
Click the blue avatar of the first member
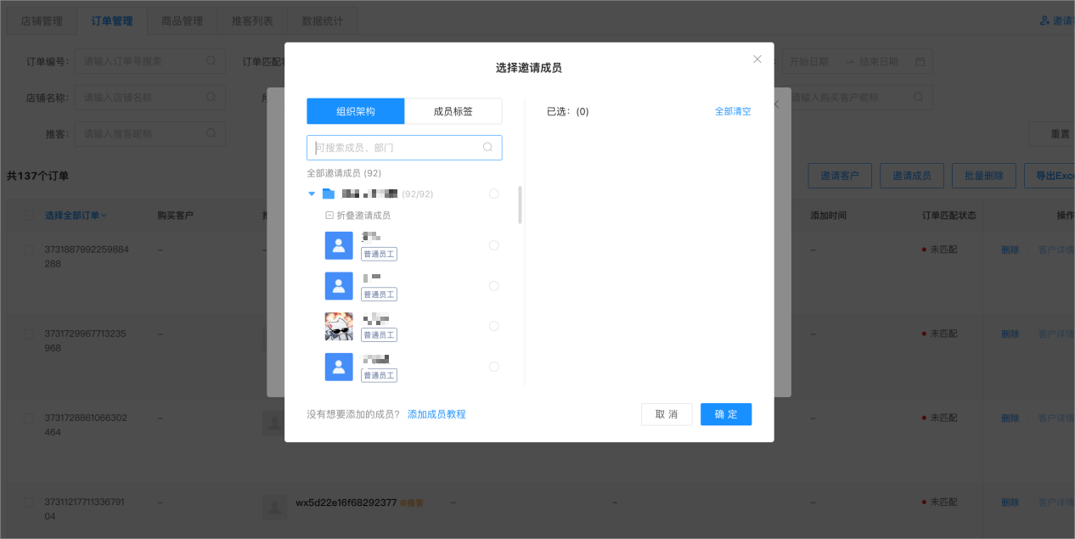tap(339, 245)
